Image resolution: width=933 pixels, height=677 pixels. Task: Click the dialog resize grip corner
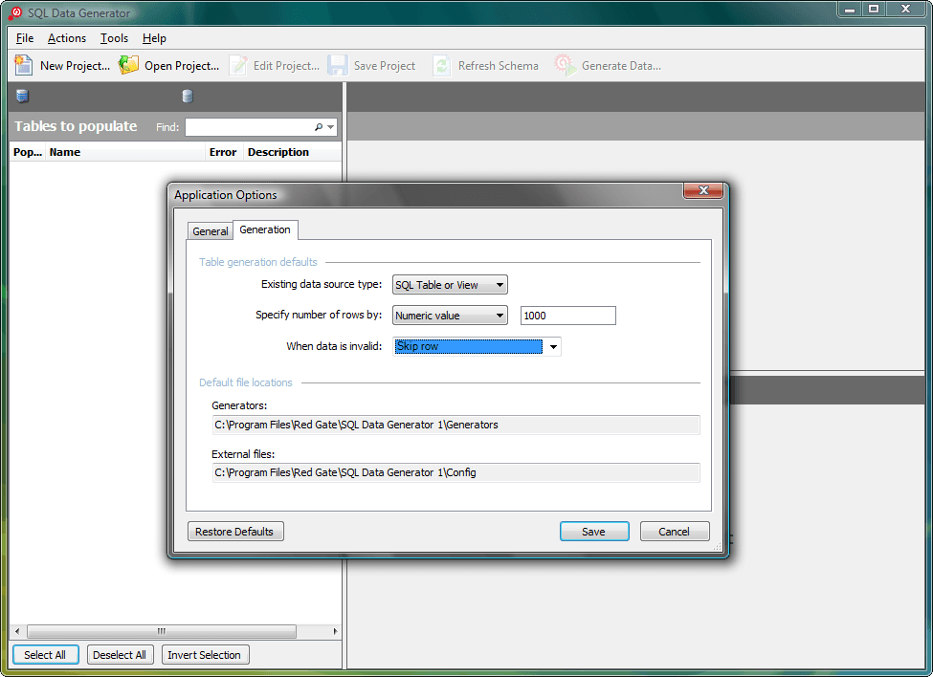click(x=717, y=546)
